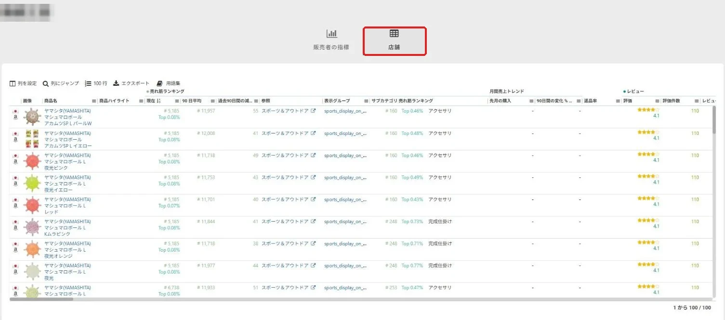Screen dimensions: 725x320
Task: Click the horizontal scrollbar below the table
Action: [41, 299]
